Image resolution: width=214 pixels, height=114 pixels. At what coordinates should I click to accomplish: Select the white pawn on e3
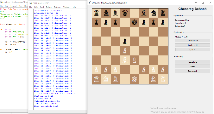(135, 60)
